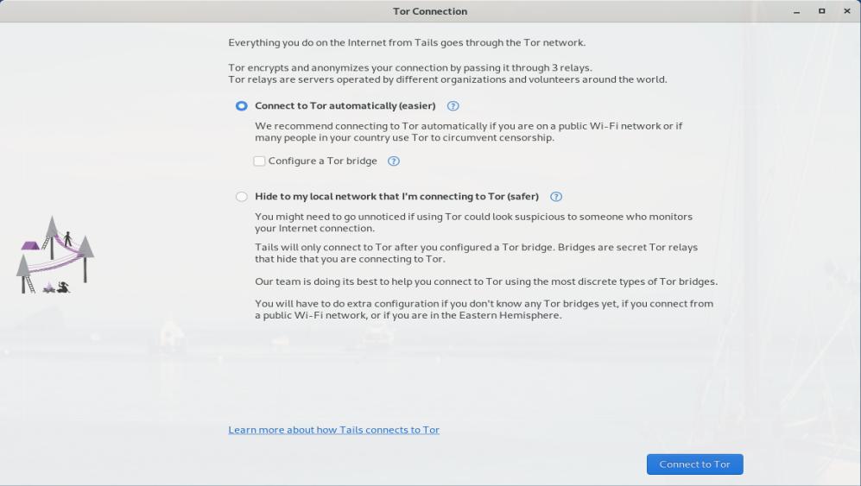Click the 'You might need to go unnoticed' paragraph
This screenshot has height=486, width=861.
click(473, 222)
